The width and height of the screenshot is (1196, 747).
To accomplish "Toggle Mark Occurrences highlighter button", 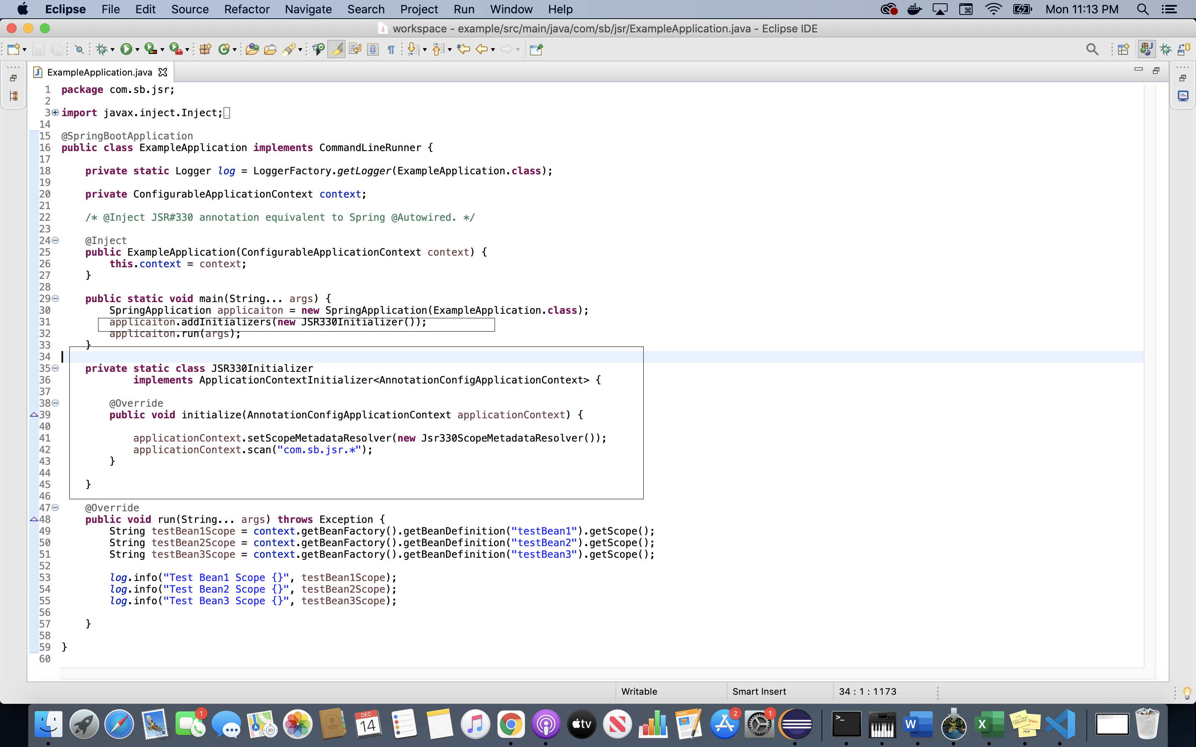I will click(336, 49).
